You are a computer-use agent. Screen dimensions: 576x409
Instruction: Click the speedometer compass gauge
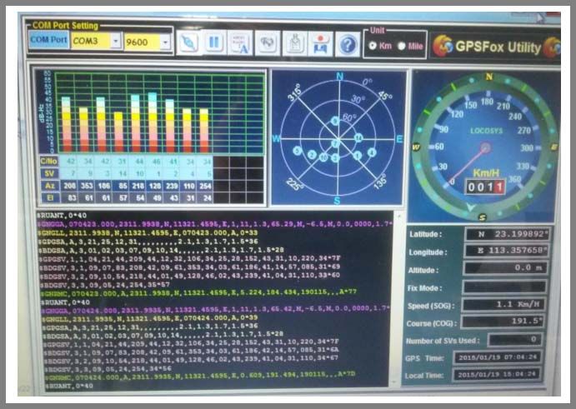point(481,147)
